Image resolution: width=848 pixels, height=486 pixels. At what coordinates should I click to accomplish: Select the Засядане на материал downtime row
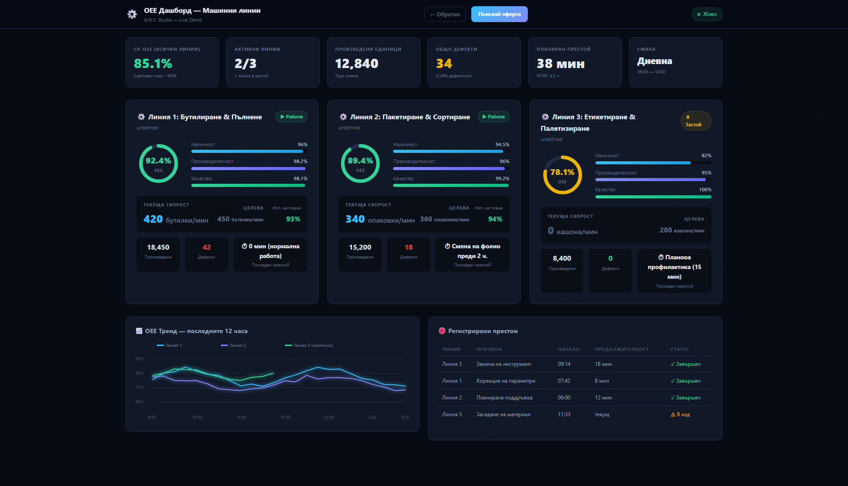575,414
